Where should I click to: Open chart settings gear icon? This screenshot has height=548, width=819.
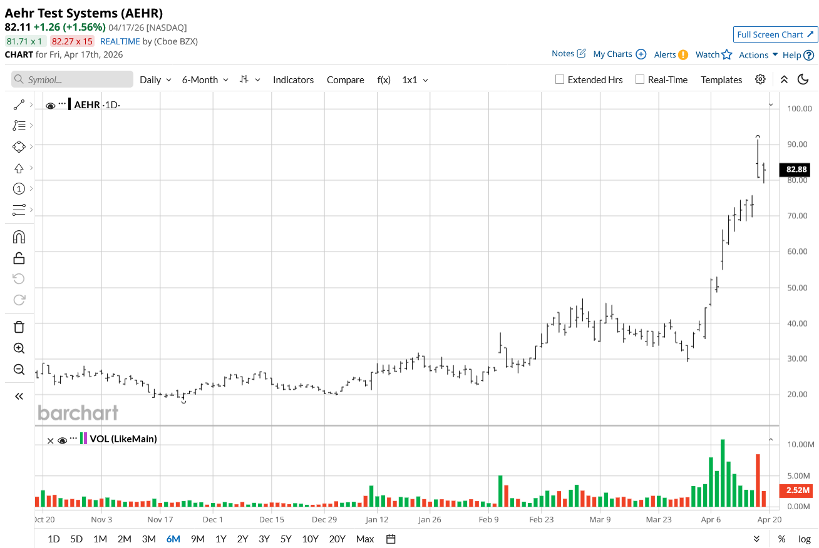760,79
